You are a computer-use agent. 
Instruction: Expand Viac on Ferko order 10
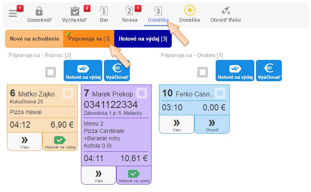pyautogui.click(x=176, y=124)
